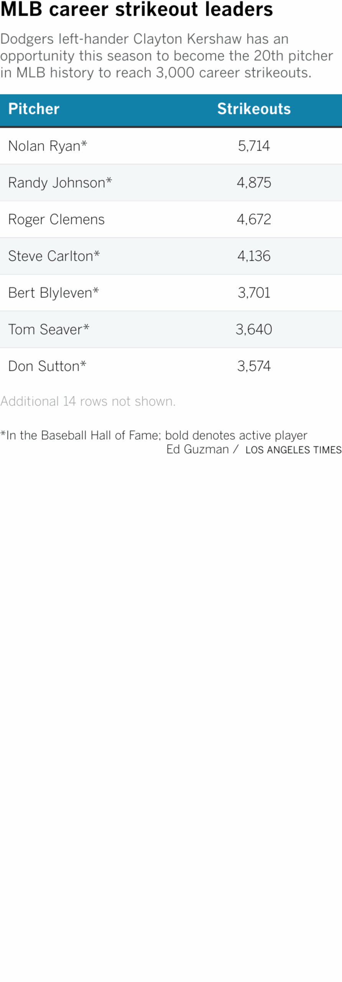Click the Strikeouts column header
Viewport: 342px width, 982px height.
[x=254, y=109]
